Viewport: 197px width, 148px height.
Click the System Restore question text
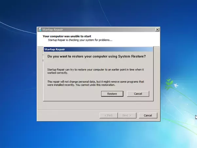(x=97, y=56)
